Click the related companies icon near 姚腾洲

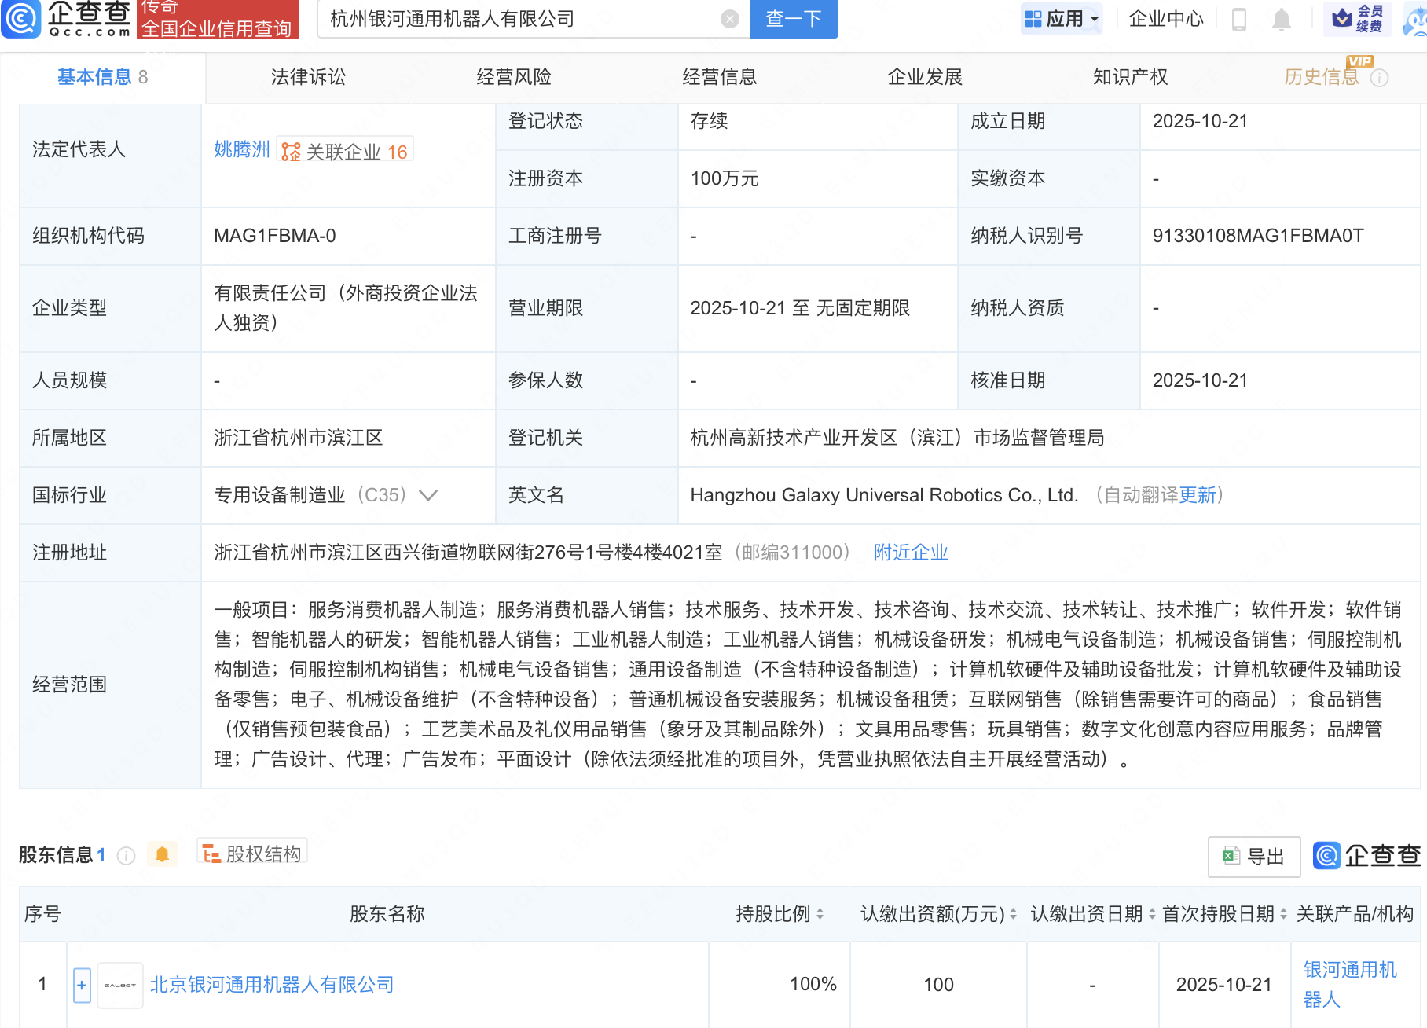click(x=291, y=152)
